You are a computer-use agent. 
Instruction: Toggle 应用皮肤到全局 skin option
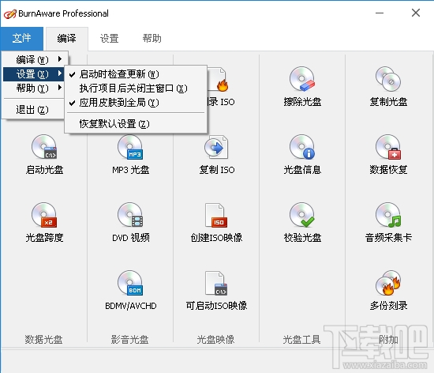pos(136,103)
